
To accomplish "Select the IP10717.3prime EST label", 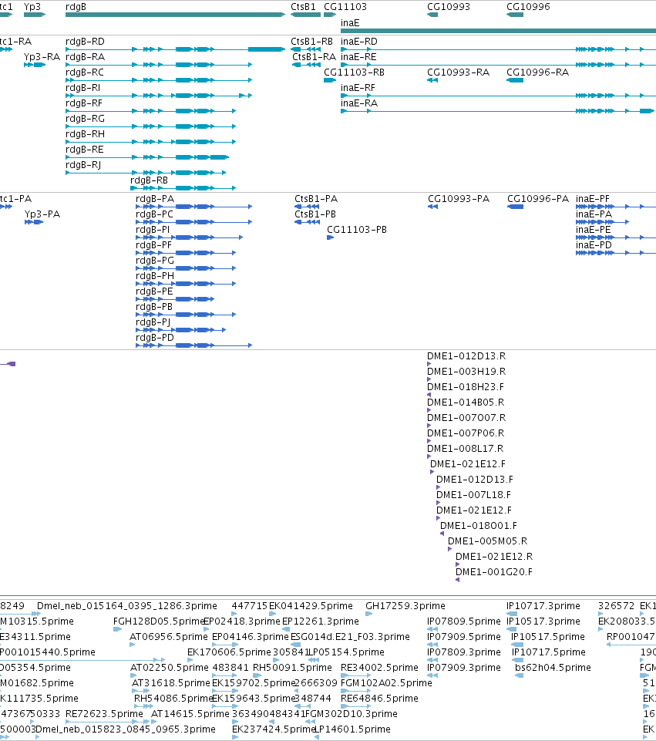I will tap(543, 606).
